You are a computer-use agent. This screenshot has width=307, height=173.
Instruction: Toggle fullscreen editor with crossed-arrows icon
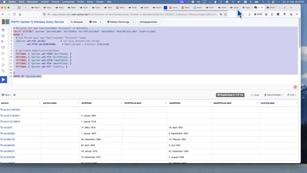pyautogui.click(x=3, y=36)
